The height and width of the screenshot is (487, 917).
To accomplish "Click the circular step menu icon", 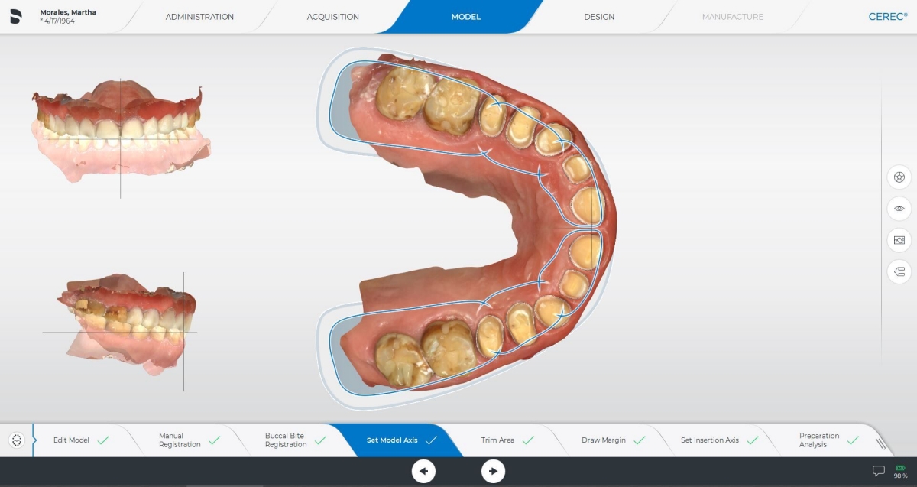I will pyautogui.click(x=17, y=440).
